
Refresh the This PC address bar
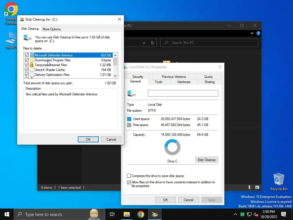click(152, 43)
